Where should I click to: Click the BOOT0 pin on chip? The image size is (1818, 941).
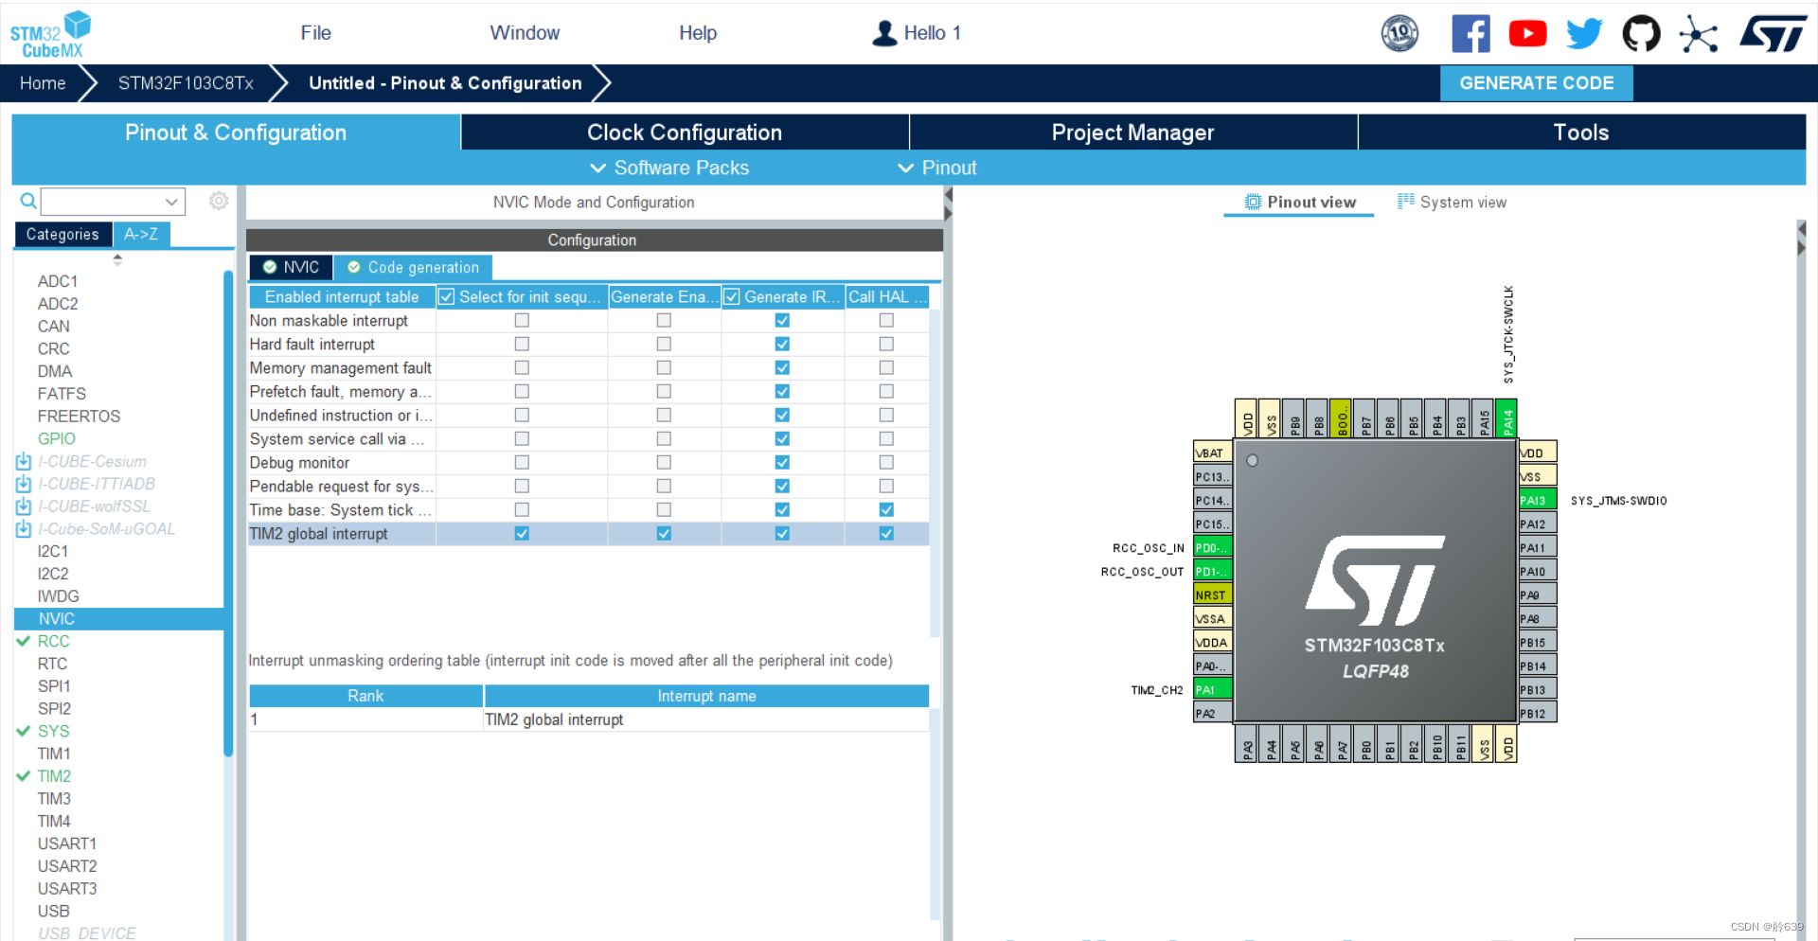tap(1342, 417)
